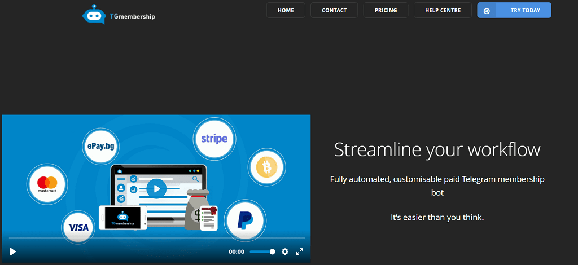578x265 pixels.
Task: Start video with center play button
Action: [x=156, y=189]
